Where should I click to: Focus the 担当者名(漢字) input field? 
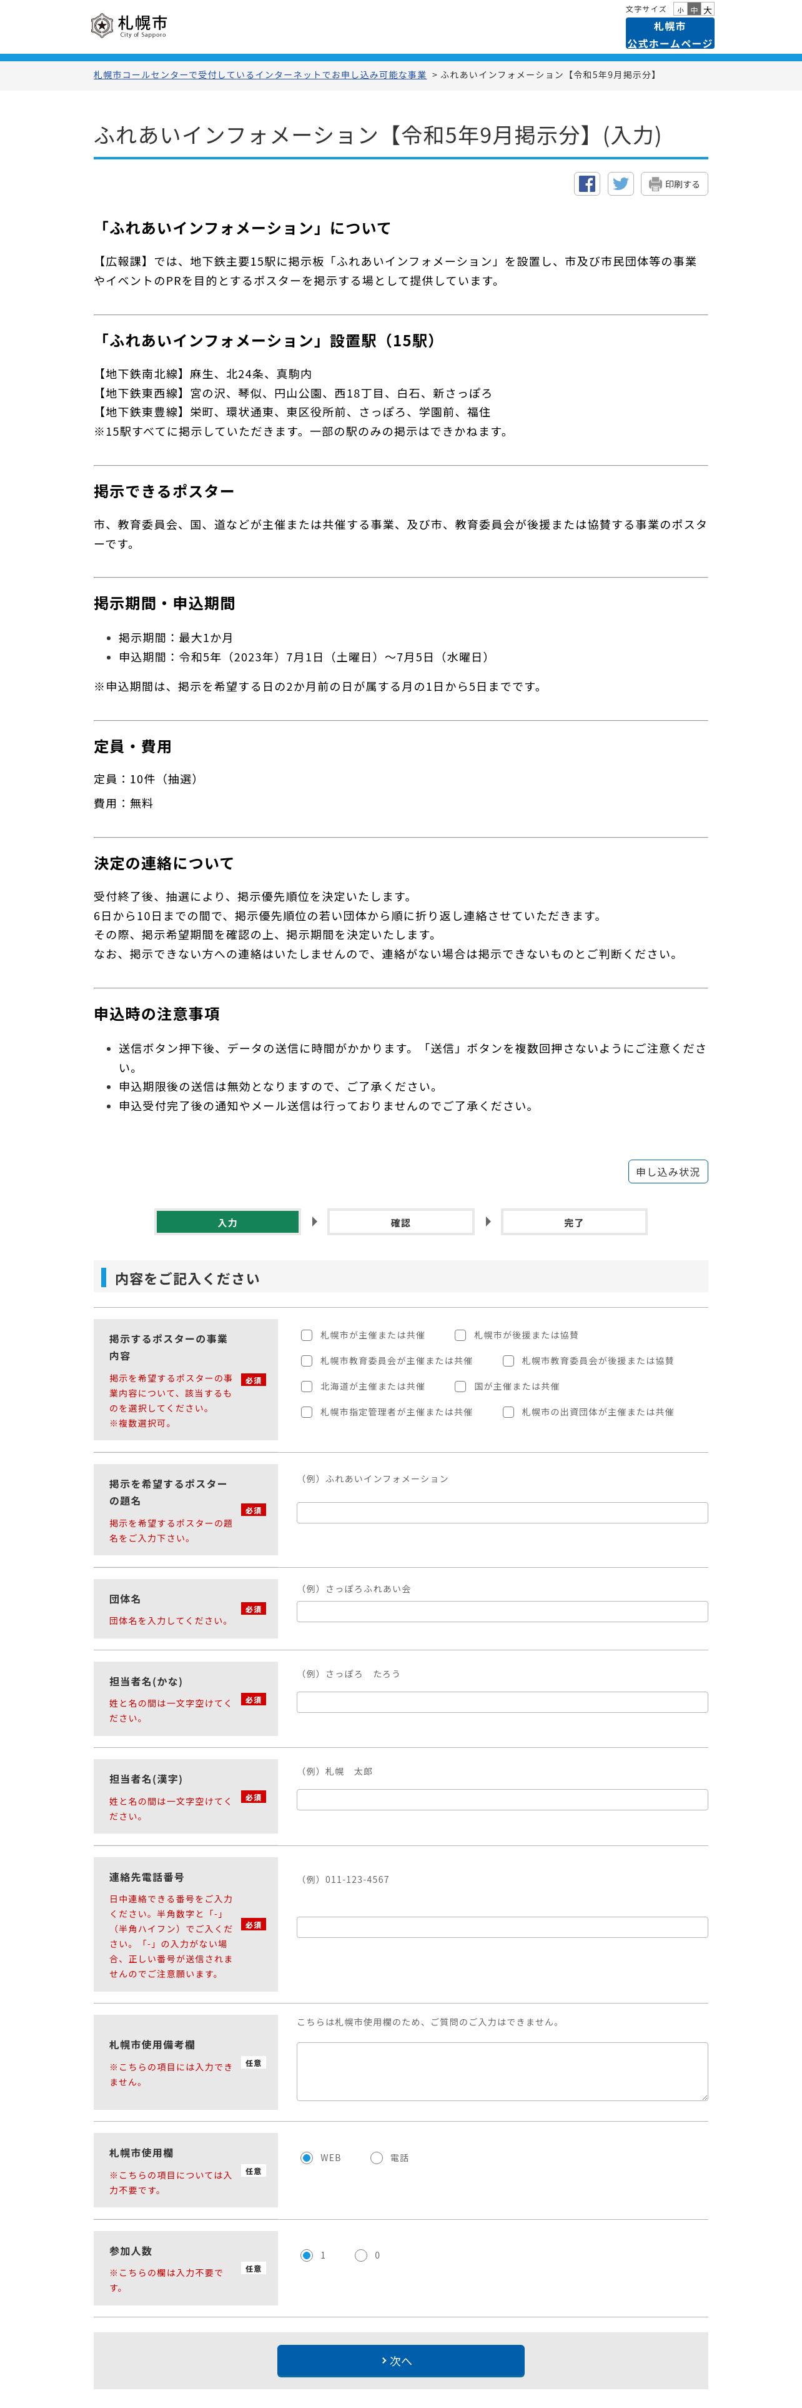(502, 1800)
